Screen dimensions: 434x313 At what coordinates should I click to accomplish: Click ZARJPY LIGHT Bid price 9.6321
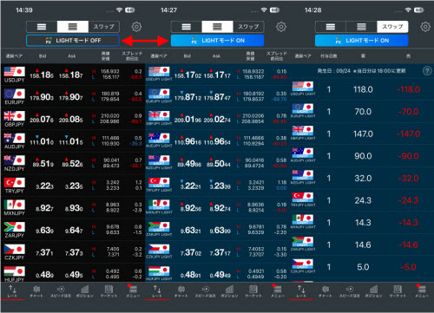[x=191, y=231]
